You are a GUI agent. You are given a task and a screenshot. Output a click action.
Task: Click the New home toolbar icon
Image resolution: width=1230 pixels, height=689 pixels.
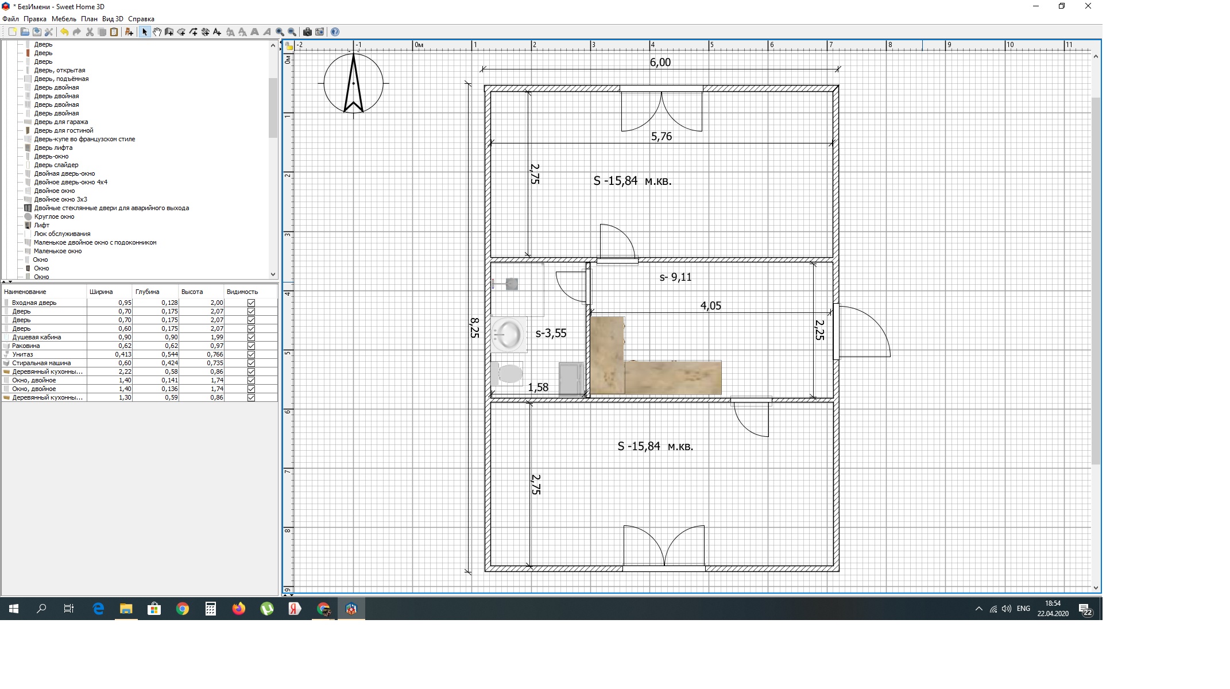click(x=12, y=32)
